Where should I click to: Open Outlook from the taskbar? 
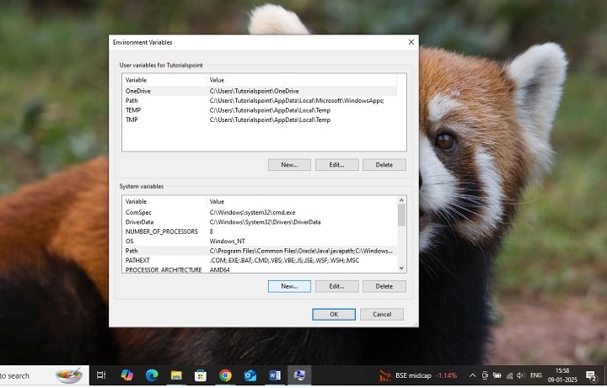pos(250,375)
